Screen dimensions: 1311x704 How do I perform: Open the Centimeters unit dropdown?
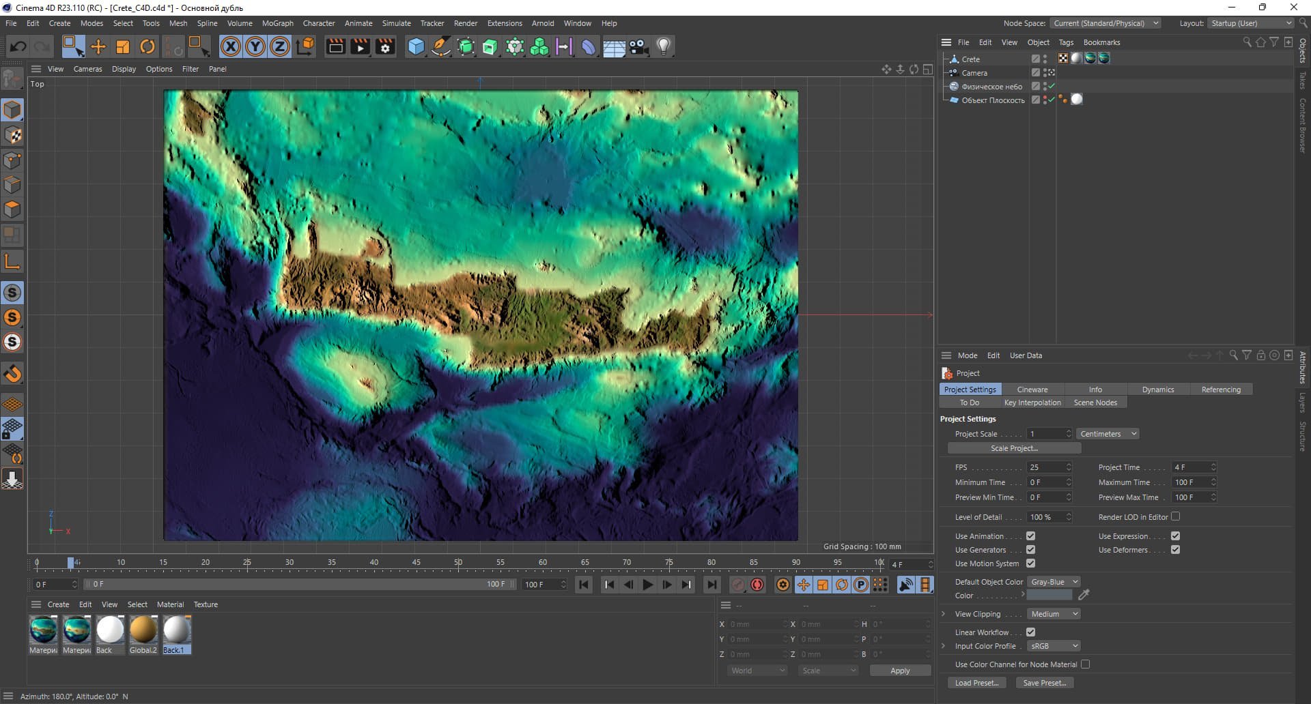point(1108,434)
